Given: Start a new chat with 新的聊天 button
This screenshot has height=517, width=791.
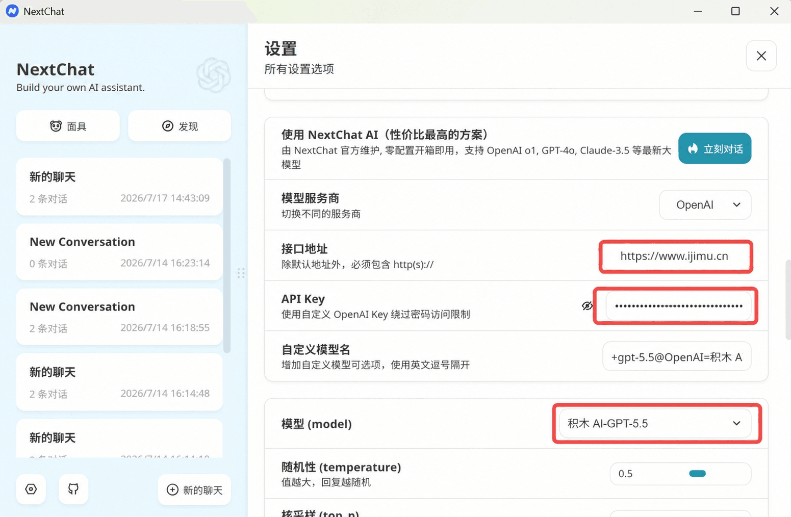Looking at the screenshot, I should (x=194, y=489).
